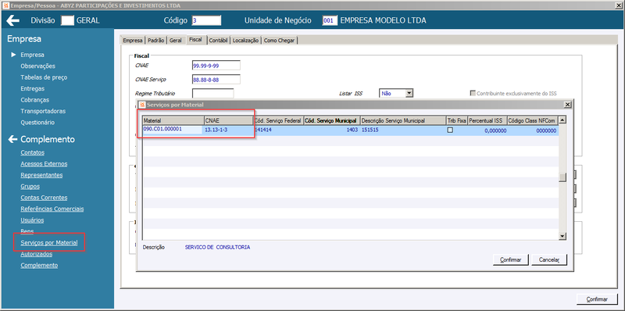Open the Contatos link
The height and width of the screenshot is (311, 625).
32,152
